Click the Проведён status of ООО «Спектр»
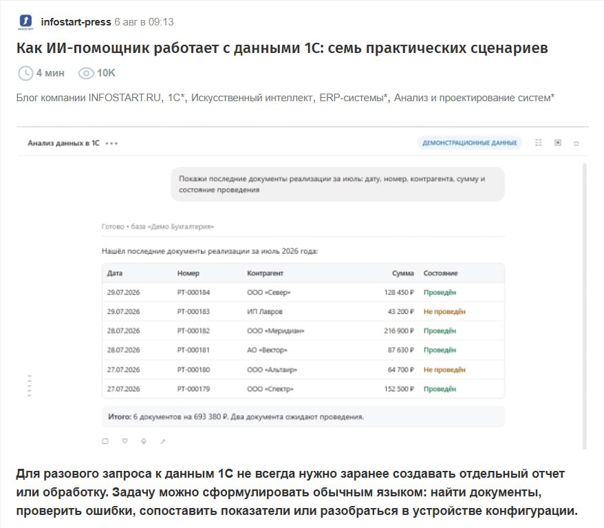Screen dimensions: 604x528 click(440, 389)
